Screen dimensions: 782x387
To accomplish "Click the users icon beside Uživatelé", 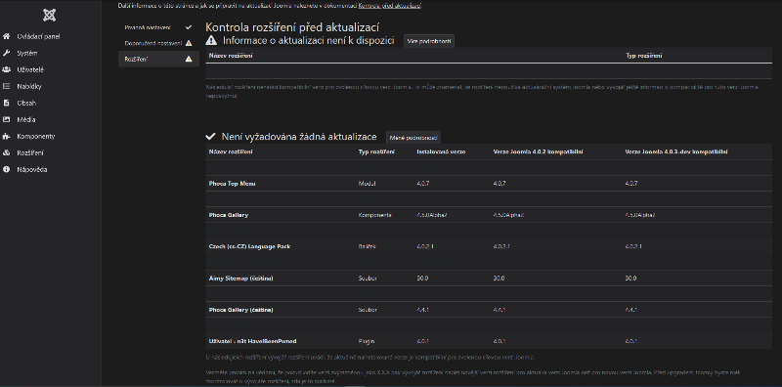I will tap(7, 69).
